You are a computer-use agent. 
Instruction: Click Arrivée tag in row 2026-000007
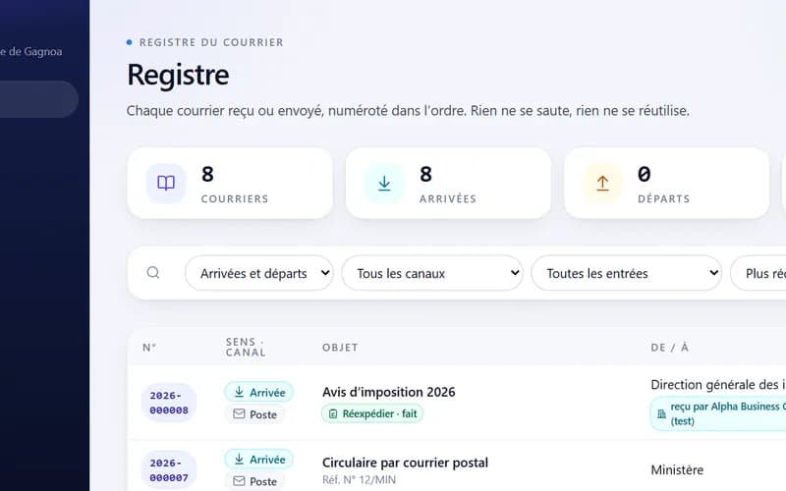coord(259,459)
